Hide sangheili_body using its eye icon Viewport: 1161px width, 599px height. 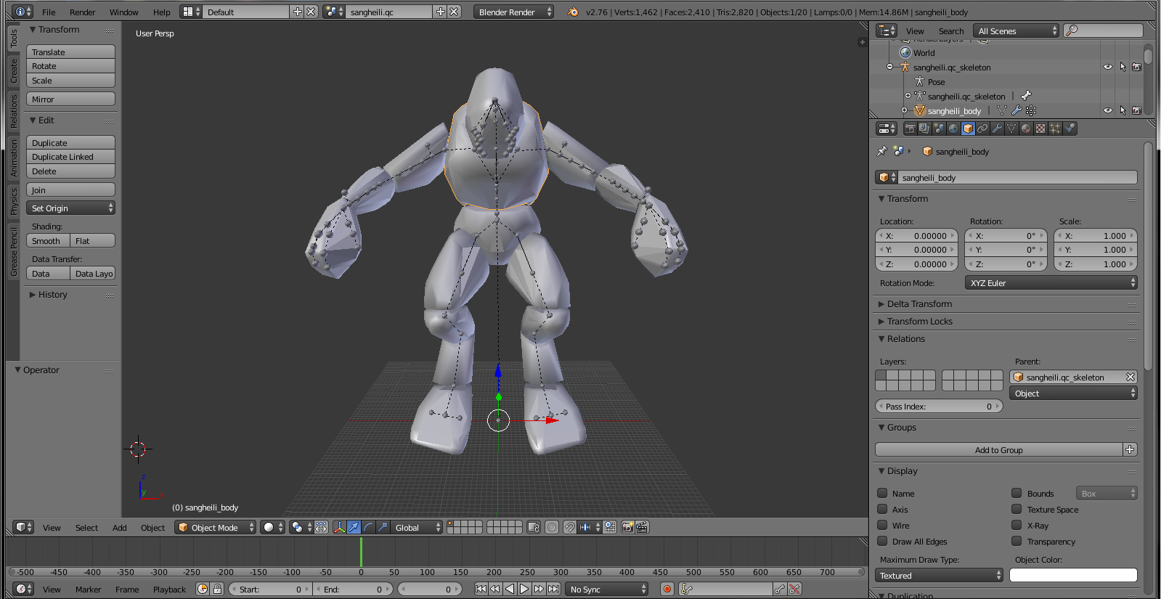click(x=1107, y=110)
